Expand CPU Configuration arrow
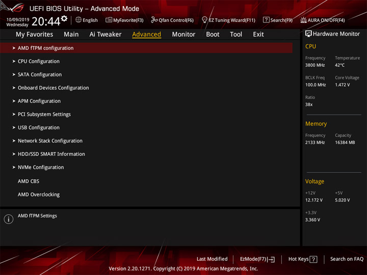 [14, 61]
